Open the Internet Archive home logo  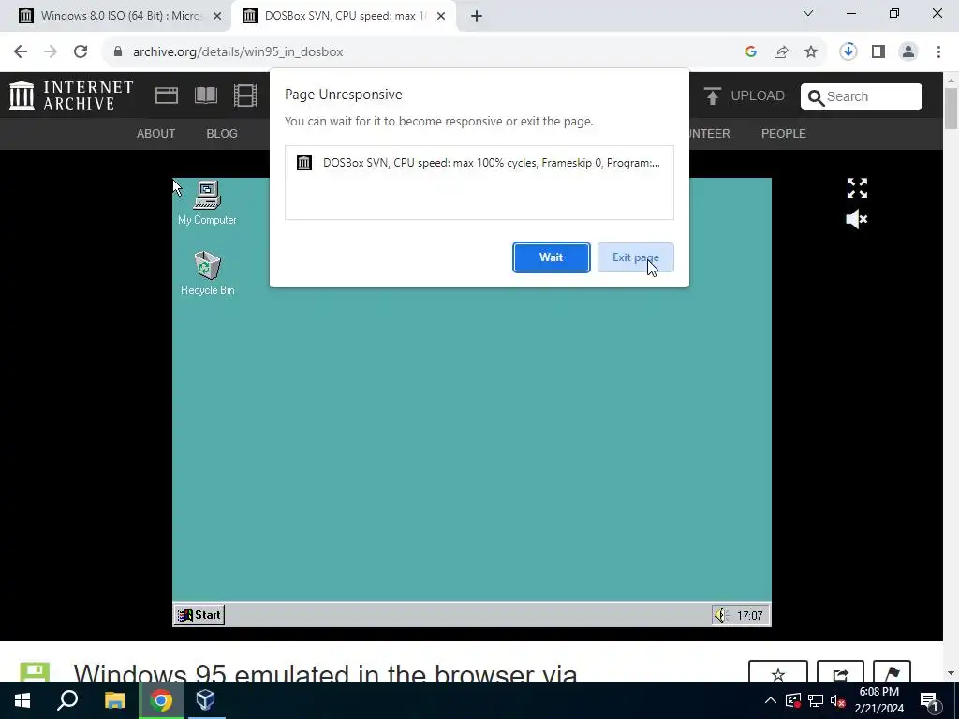click(x=71, y=96)
